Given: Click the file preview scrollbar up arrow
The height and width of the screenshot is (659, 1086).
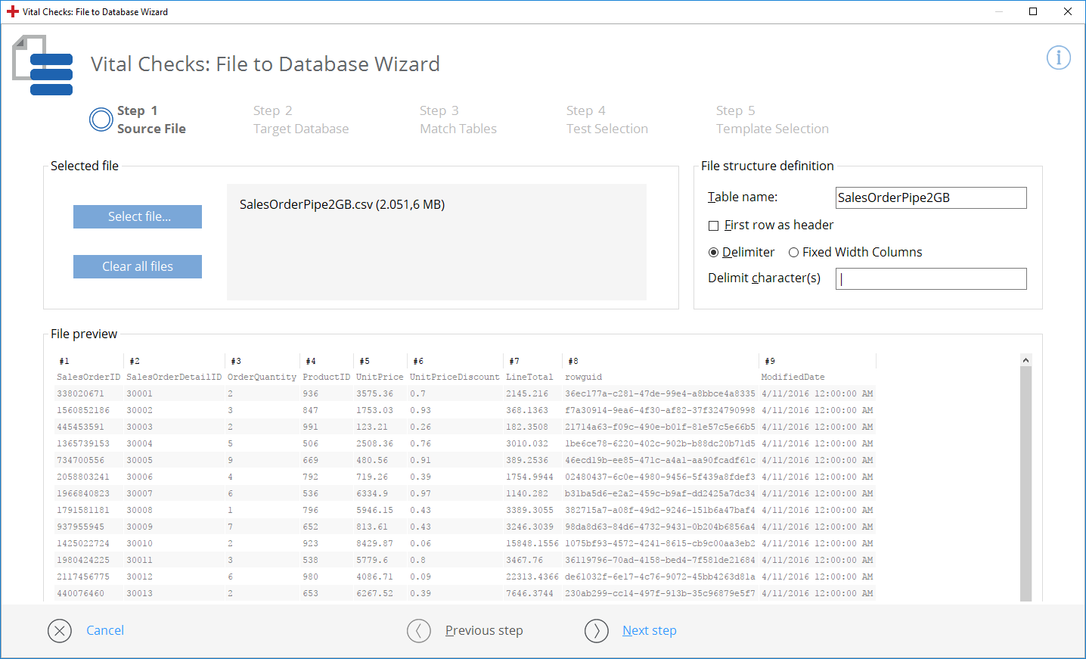Looking at the screenshot, I should click(1025, 360).
